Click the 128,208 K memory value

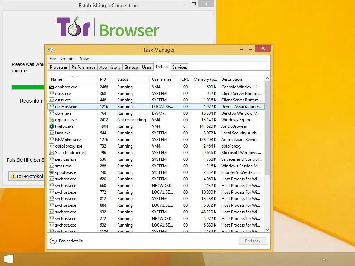click(x=208, y=139)
